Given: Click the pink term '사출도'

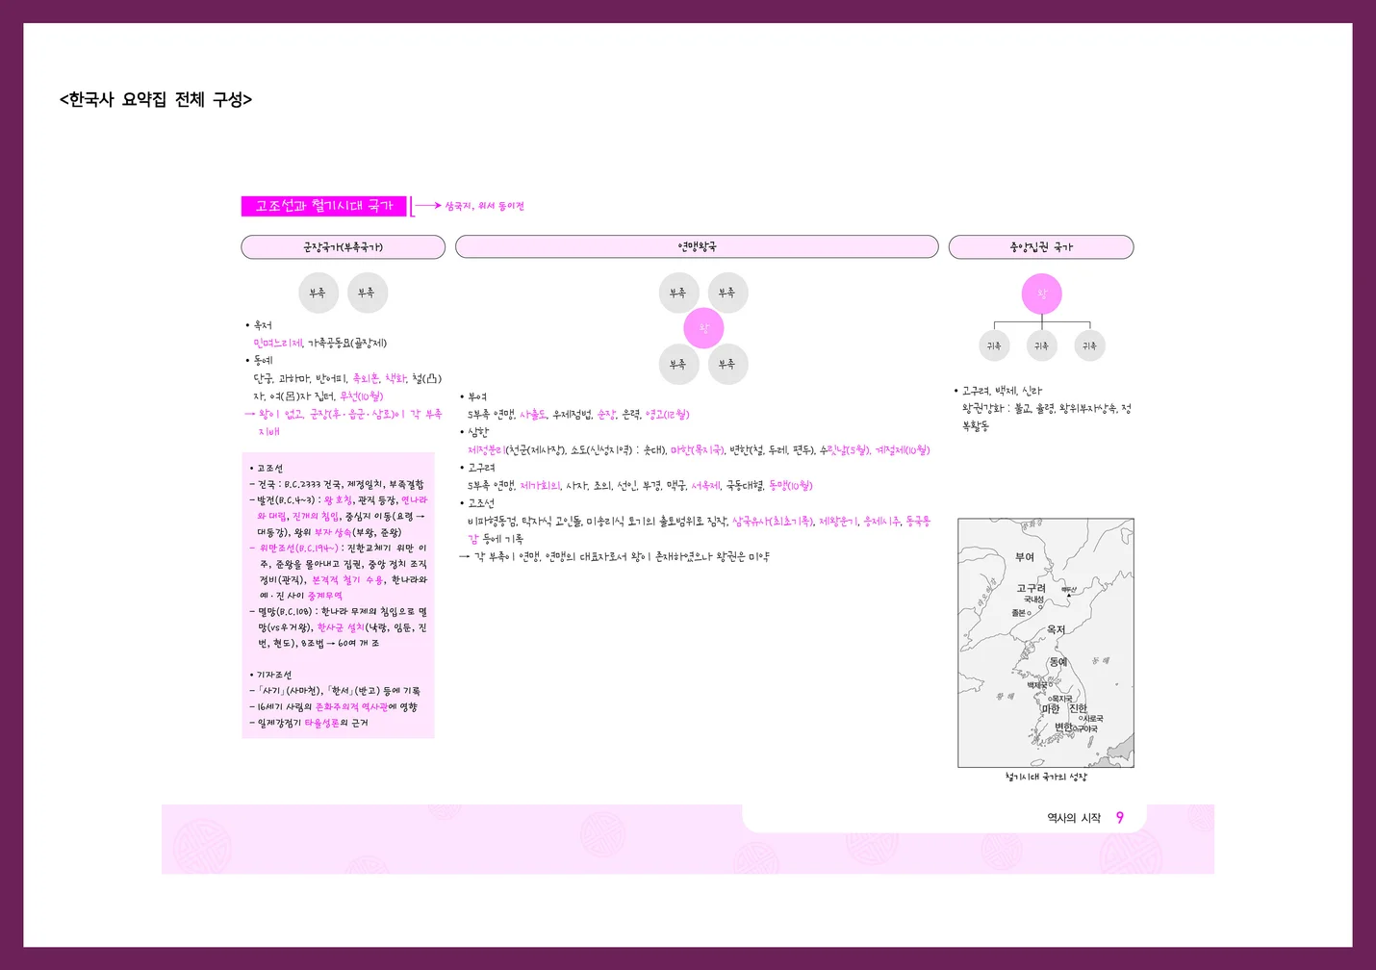Looking at the screenshot, I should [x=533, y=415].
